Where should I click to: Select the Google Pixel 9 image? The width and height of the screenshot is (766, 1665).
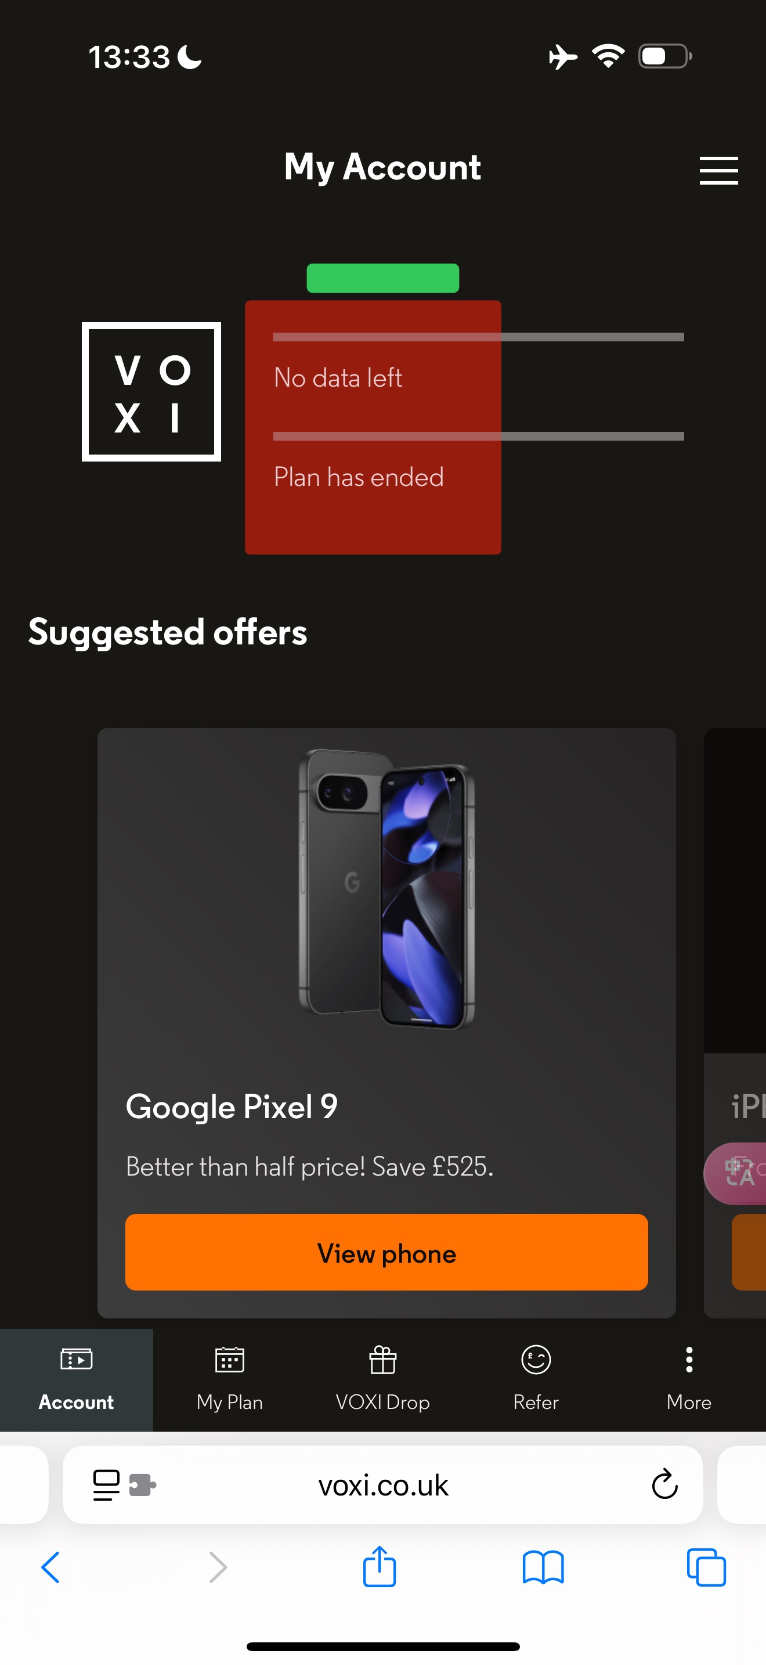pos(386,889)
